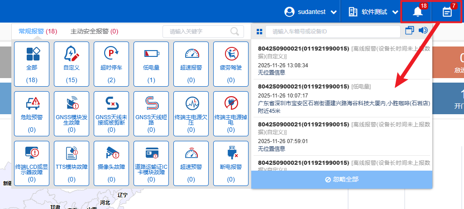
Task: Click the 忽略全部 ignore all button
Action: click(x=342, y=179)
